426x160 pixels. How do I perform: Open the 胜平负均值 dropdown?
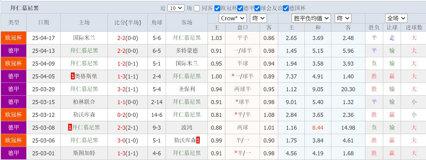pyautogui.click(x=311, y=18)
